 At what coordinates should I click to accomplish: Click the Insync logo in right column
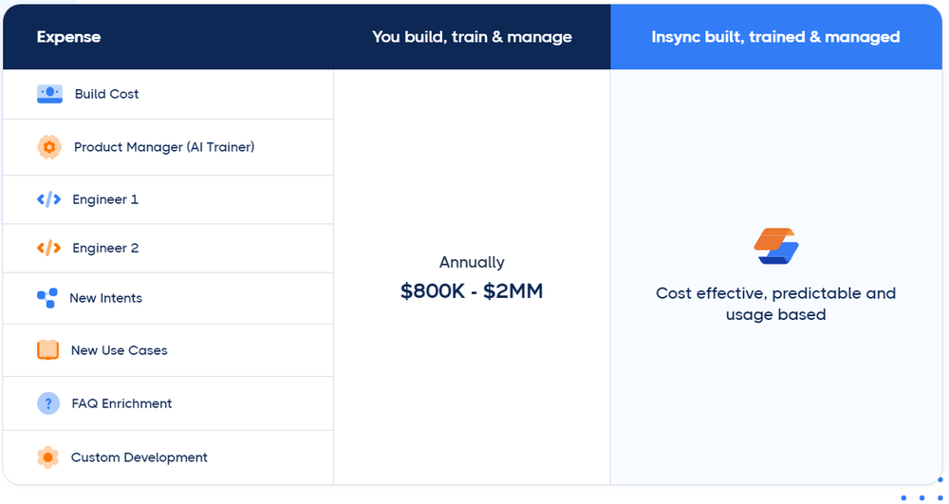click(776, 246)
